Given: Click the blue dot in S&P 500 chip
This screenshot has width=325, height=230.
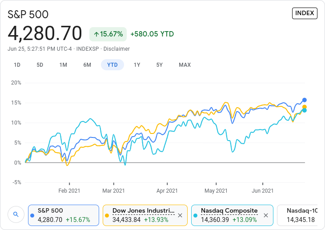Looking at the screenshot, I should 32,216.
